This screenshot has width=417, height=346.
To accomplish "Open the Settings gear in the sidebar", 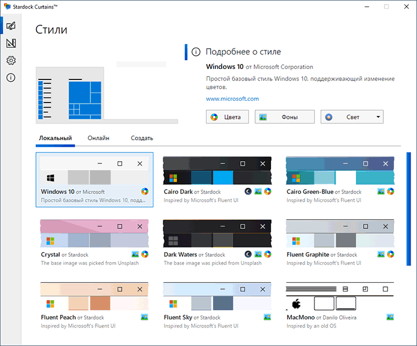I will (11, 60).
